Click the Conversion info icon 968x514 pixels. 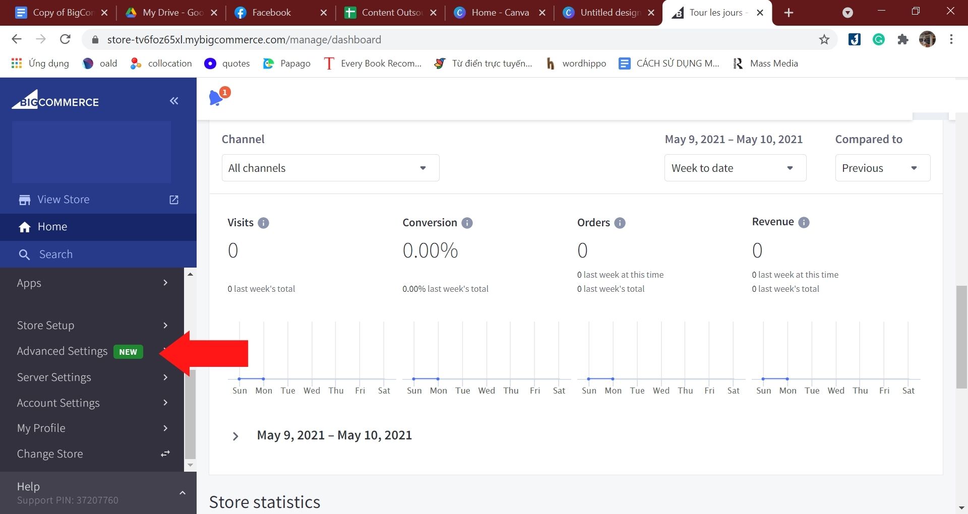coord(467,223)
